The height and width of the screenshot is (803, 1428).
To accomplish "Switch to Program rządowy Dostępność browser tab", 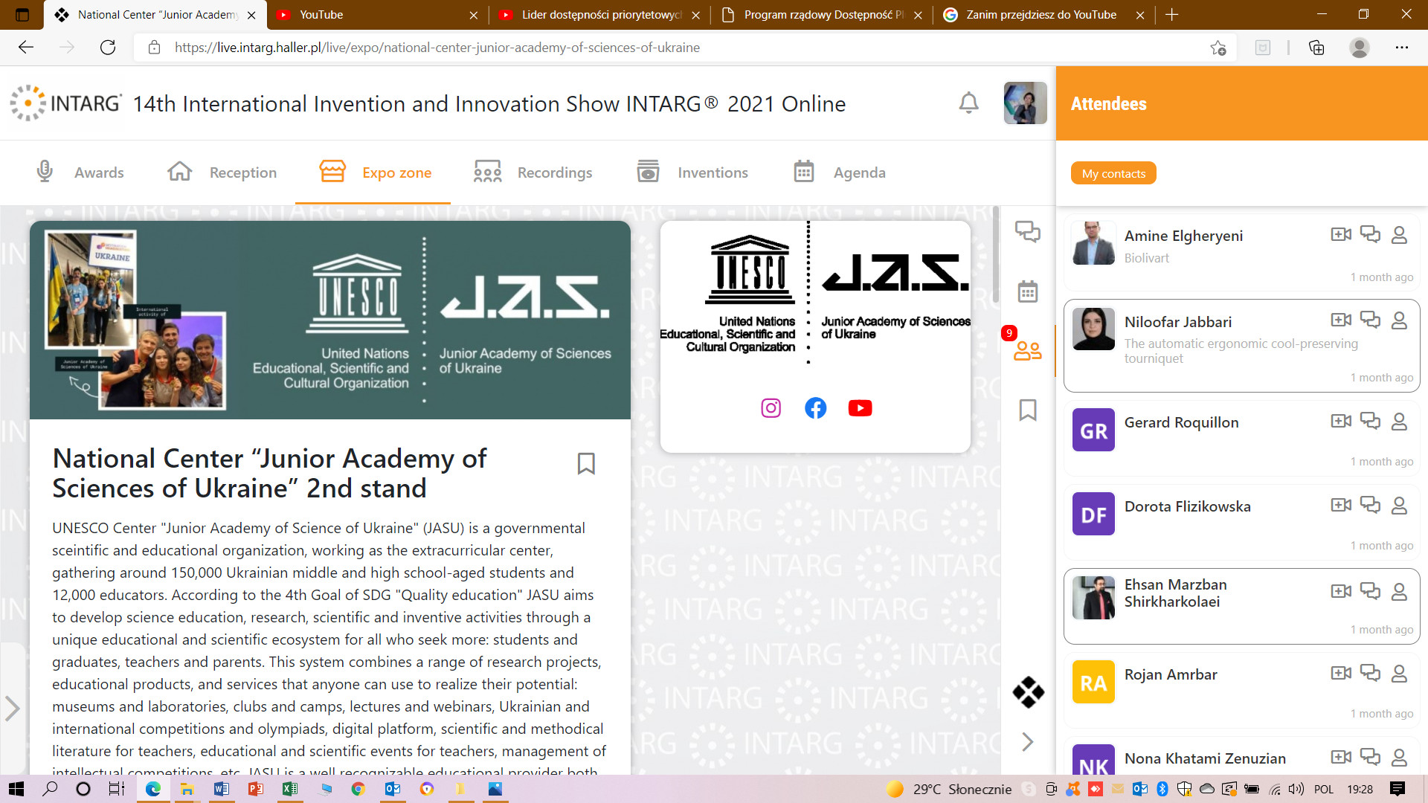I will coord(821,15).
